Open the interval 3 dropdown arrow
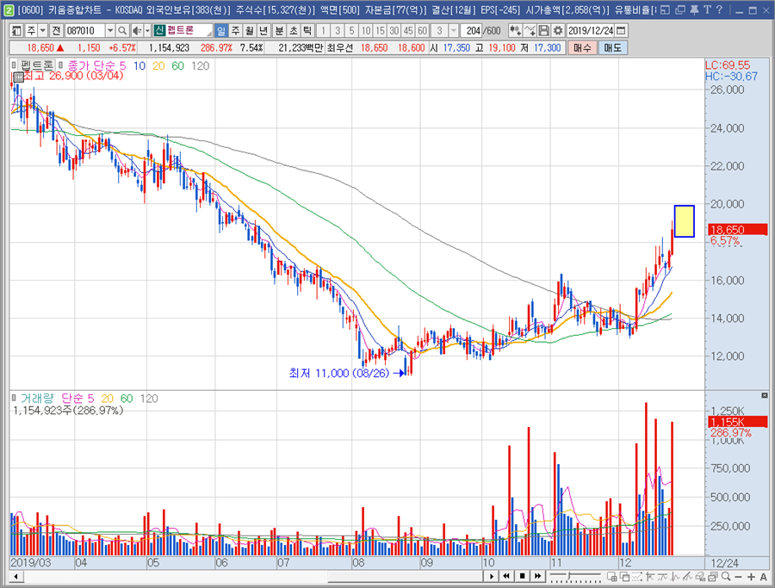 [x=453, y=31]
